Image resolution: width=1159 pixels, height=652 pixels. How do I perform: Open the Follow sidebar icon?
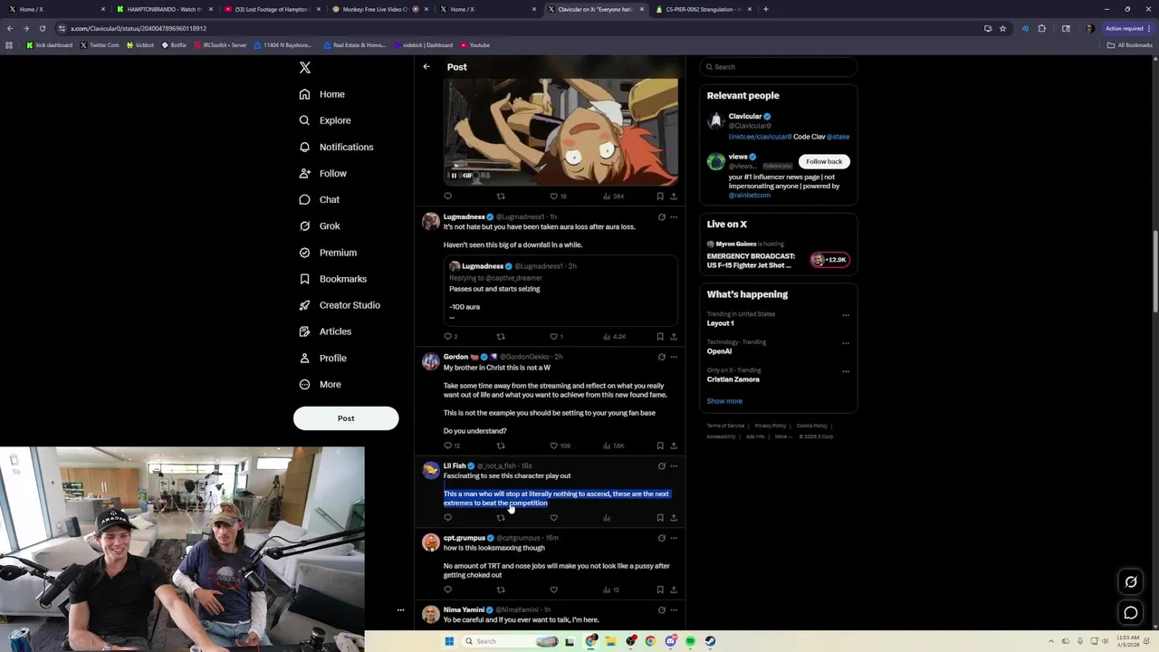304,173
